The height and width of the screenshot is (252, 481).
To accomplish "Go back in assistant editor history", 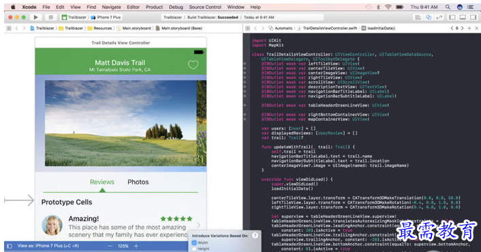I will tap(255, 28).
